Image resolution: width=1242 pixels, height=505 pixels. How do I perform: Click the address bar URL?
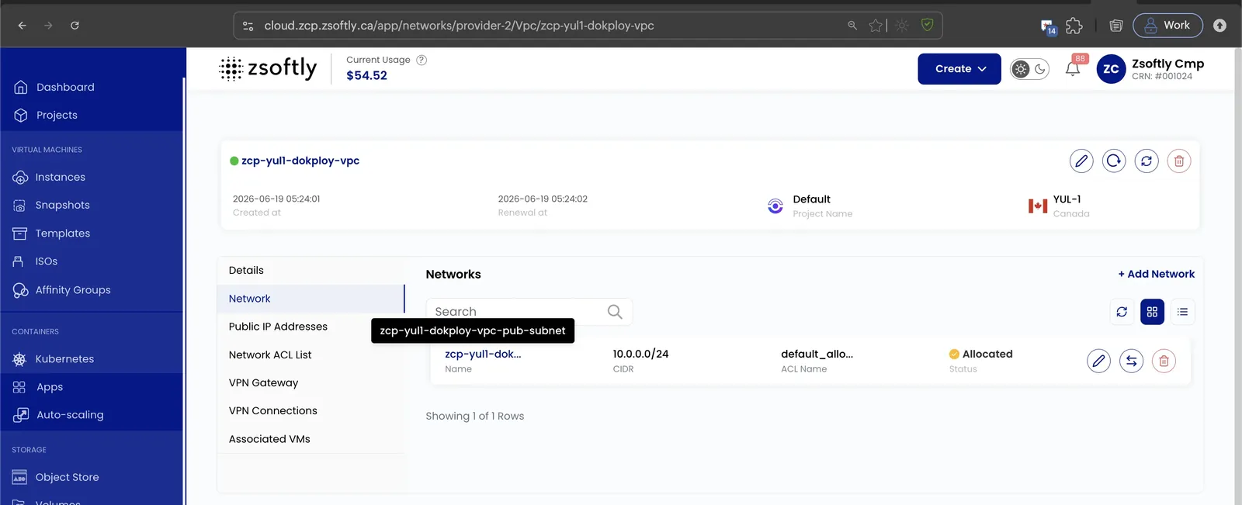tap(459, 26)
